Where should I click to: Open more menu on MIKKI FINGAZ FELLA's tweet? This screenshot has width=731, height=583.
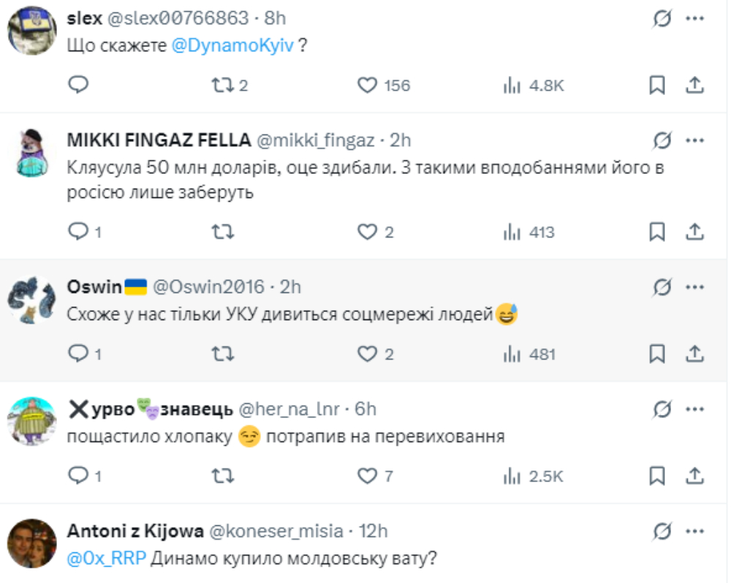tap(694, 140)
